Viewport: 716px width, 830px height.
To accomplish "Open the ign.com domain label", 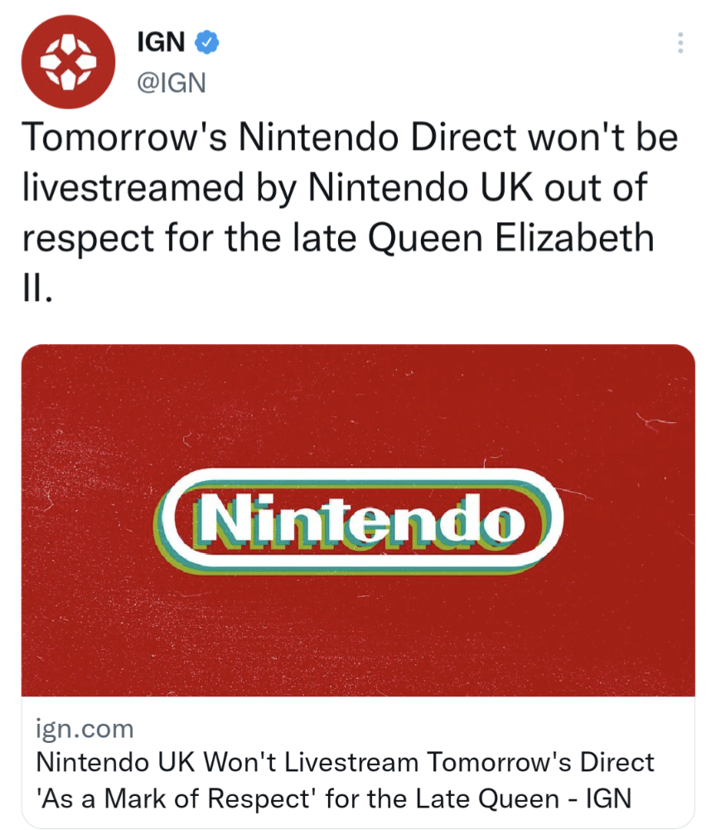I will pos(85,730).
